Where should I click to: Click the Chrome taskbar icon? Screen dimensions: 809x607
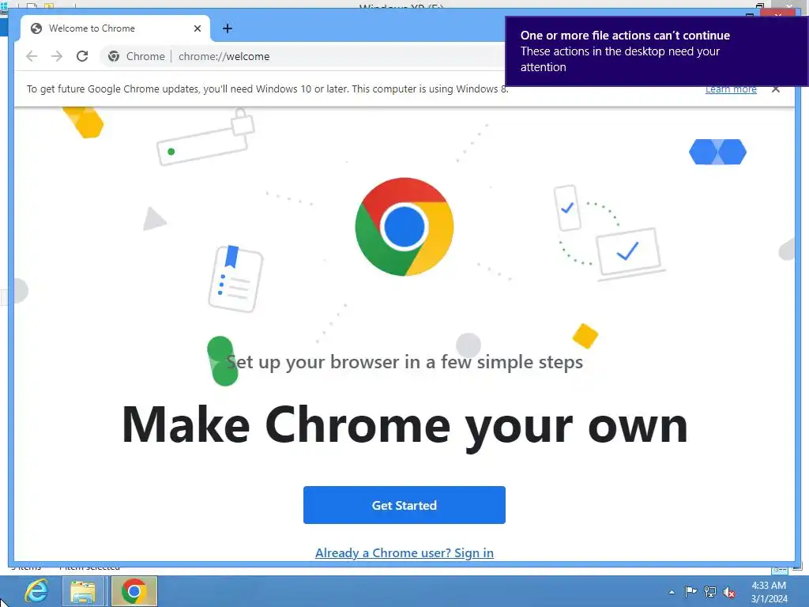(134, 591)
